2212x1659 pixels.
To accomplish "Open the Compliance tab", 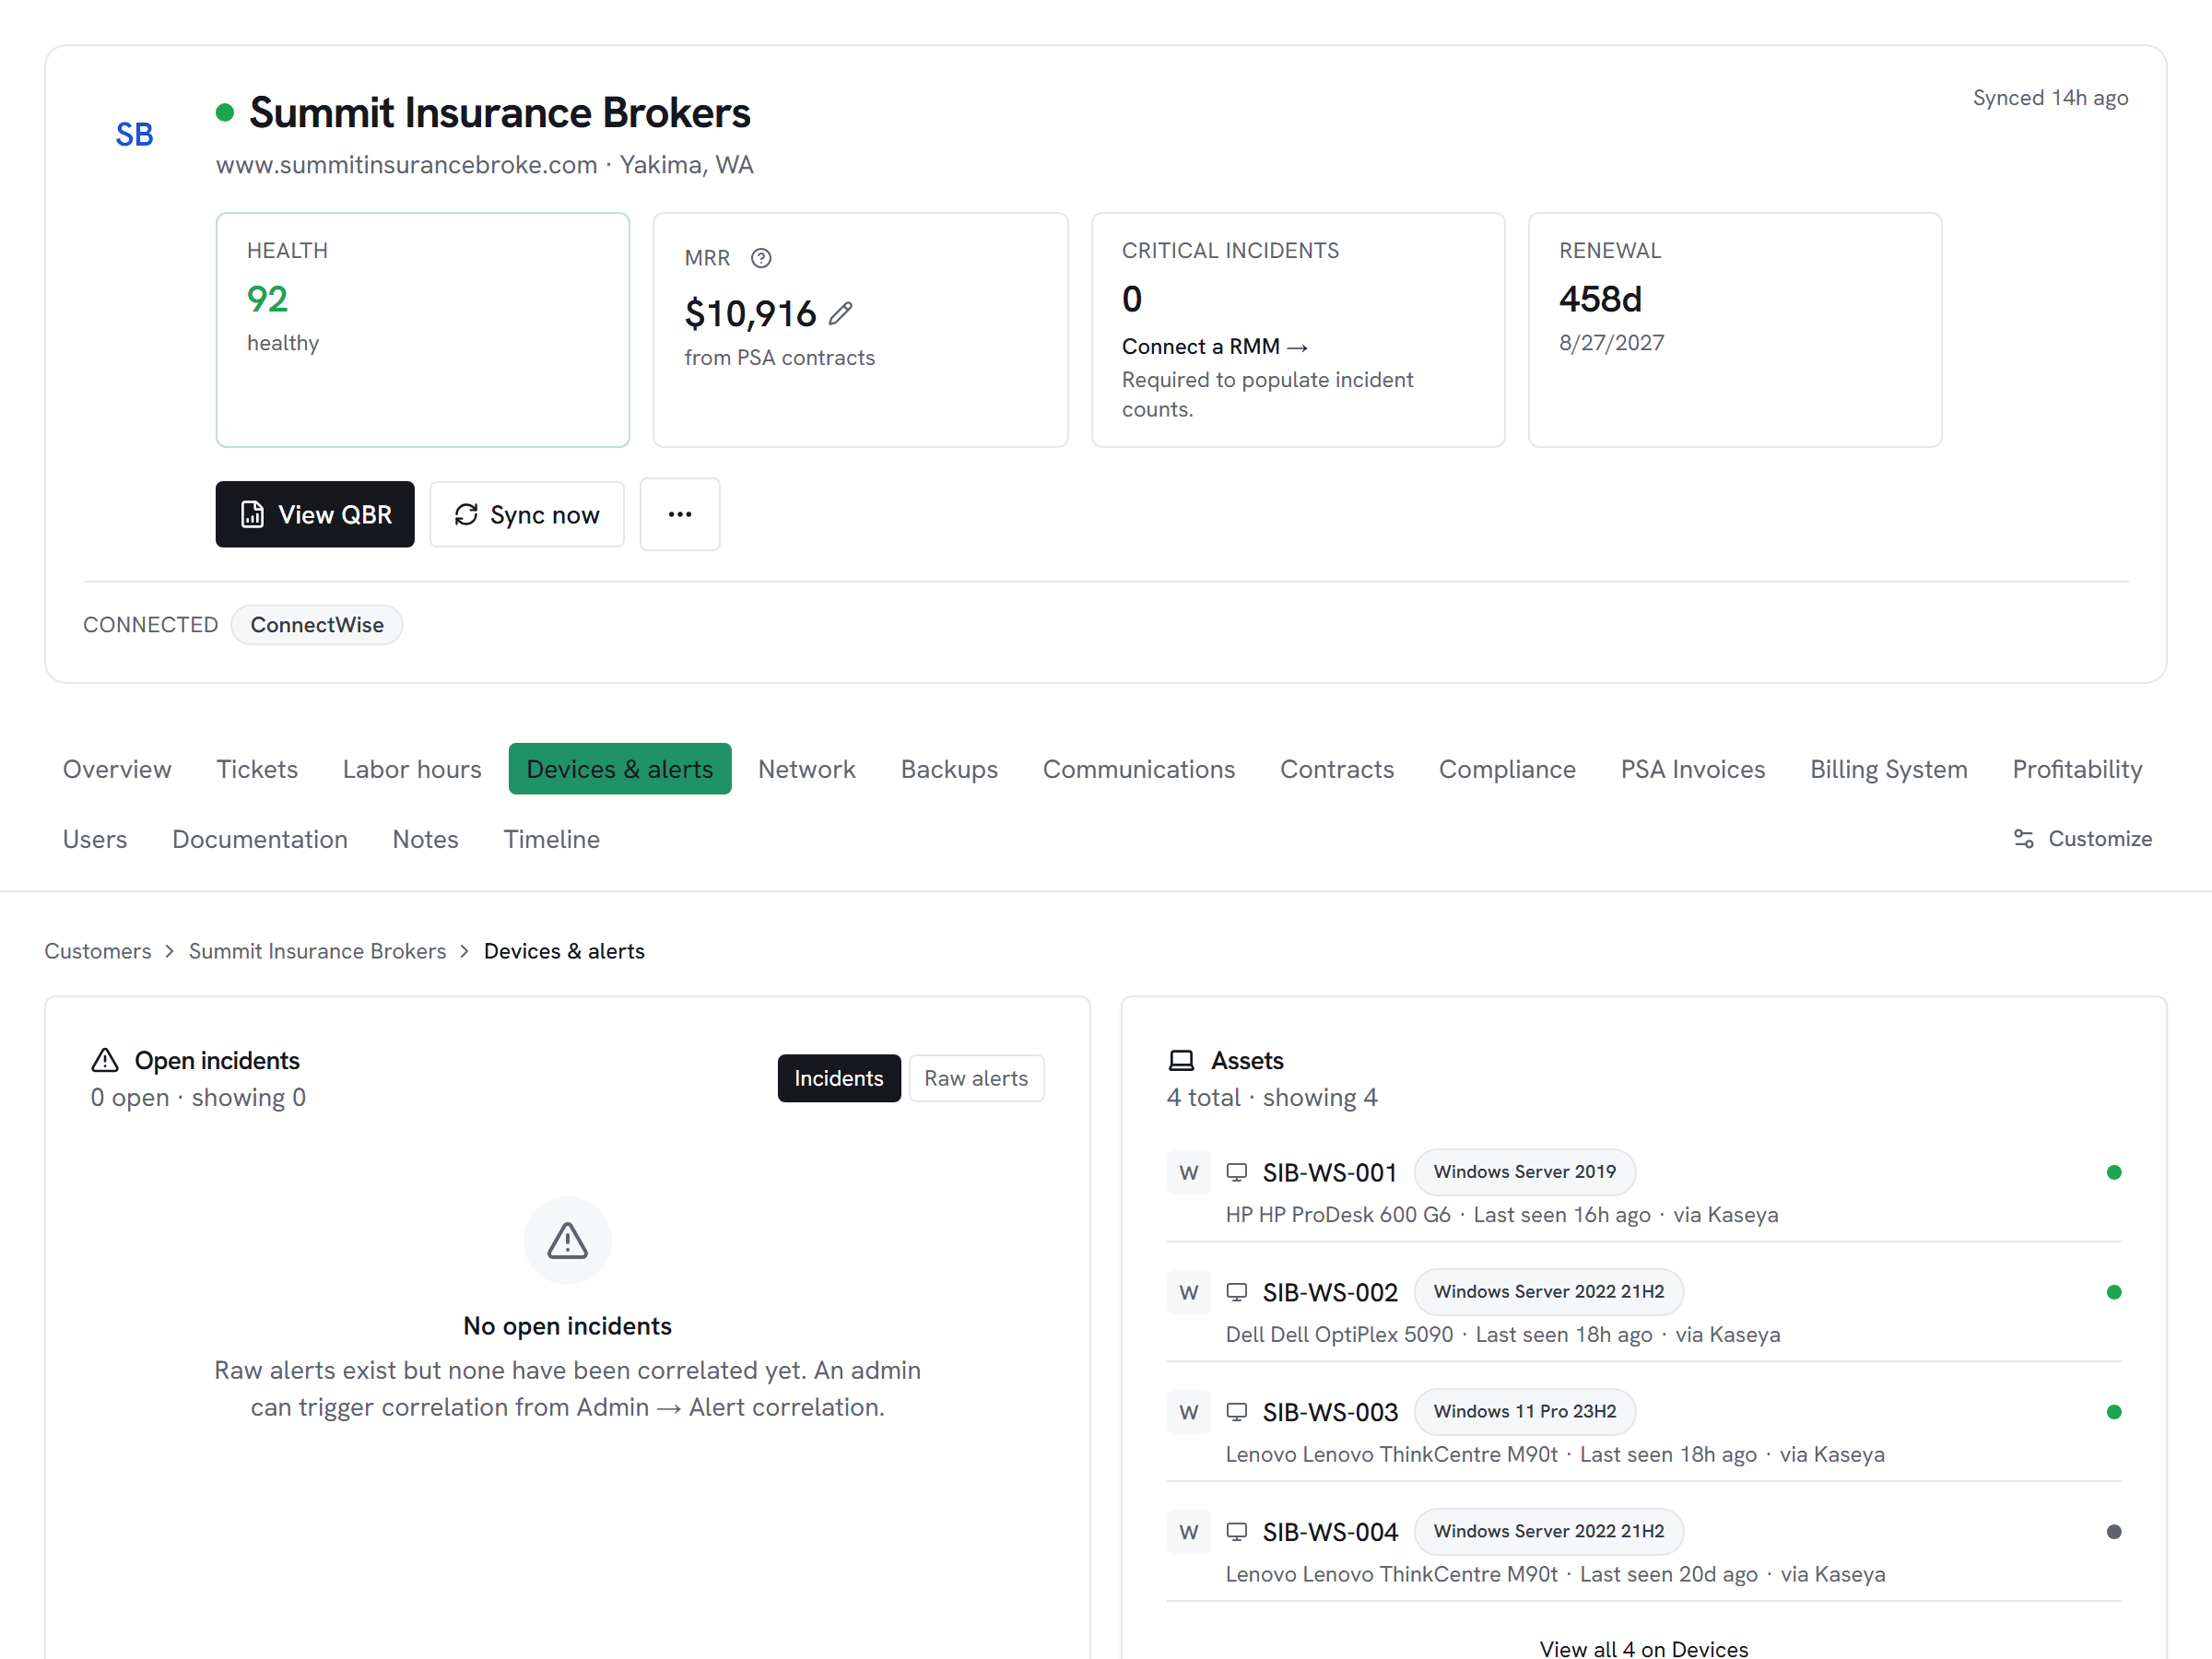I will [1507, 769].
